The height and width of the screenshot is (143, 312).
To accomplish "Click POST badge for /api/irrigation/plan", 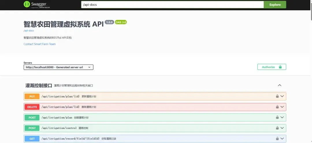I will 32,117.
